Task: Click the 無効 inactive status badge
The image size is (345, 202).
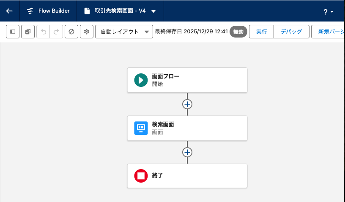Action: point(238,32)
